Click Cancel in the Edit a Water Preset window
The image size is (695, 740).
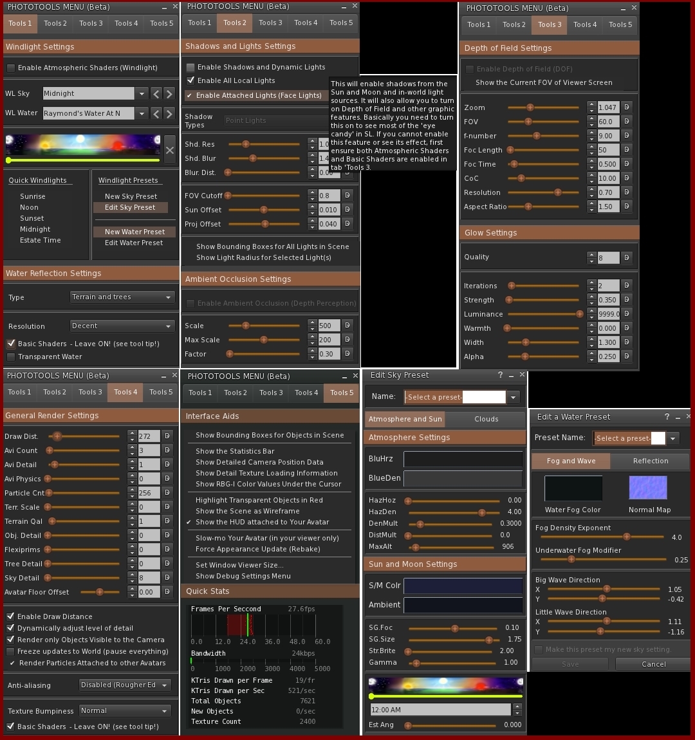653,663
